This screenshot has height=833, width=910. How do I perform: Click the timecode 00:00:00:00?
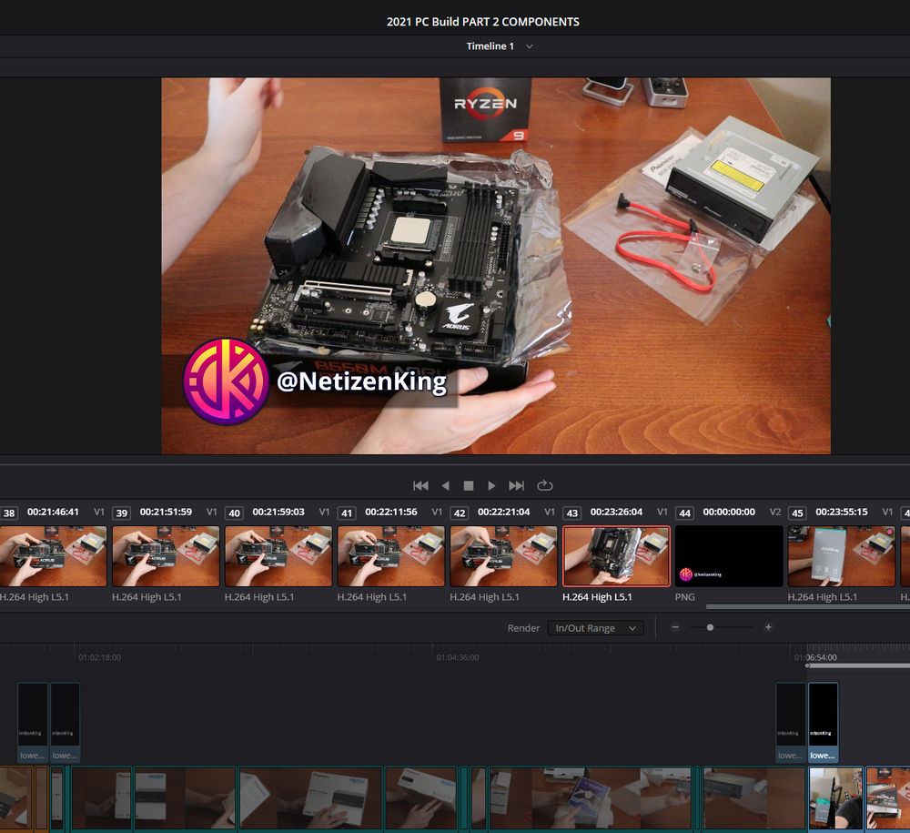point(729,512)
